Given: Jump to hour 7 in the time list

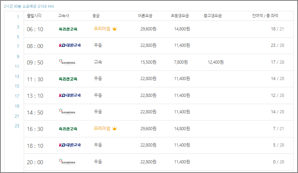Looking at the screenshot, I should [x=18, y=46].
